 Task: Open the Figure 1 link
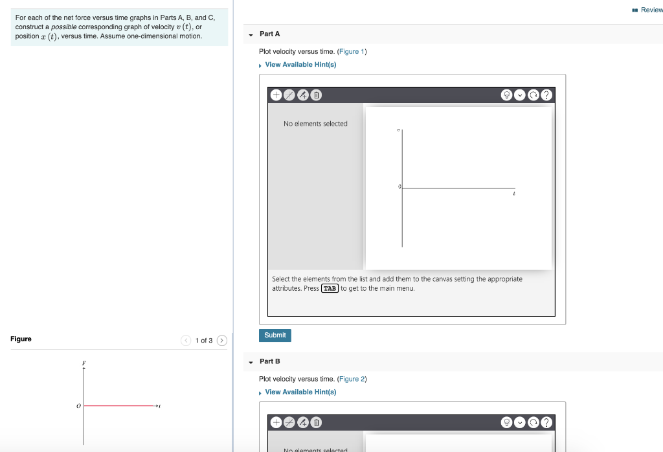click(x=352, y=51)
